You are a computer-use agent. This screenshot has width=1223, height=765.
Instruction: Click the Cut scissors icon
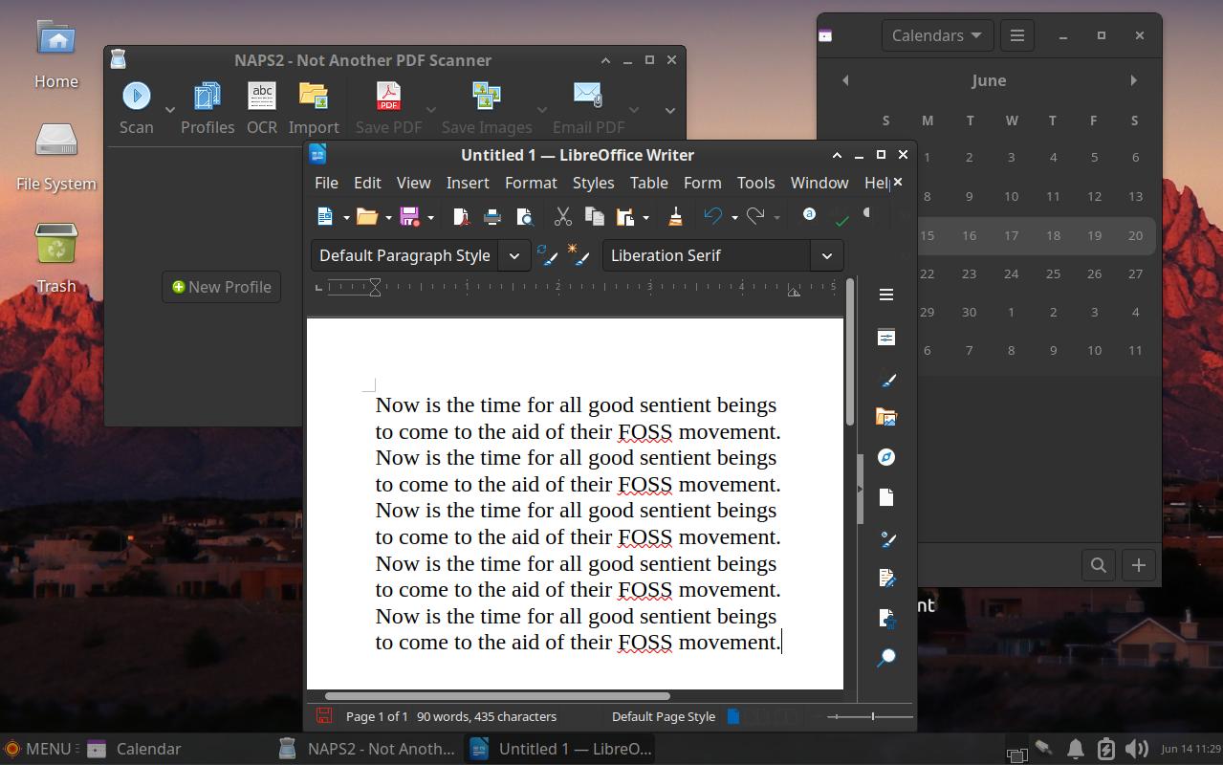(x=562, y=217)
